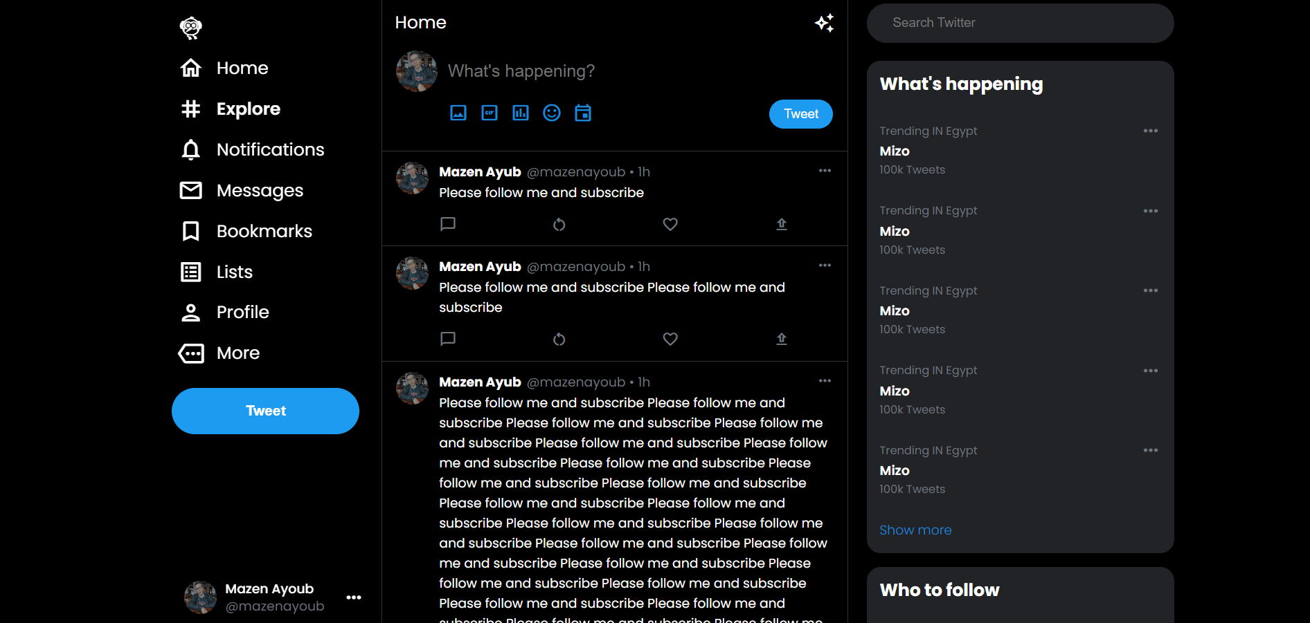This screenshot has height=623, width=1310.
Task: Click the sparkle icon beside Home header
Action: (824, 23)
